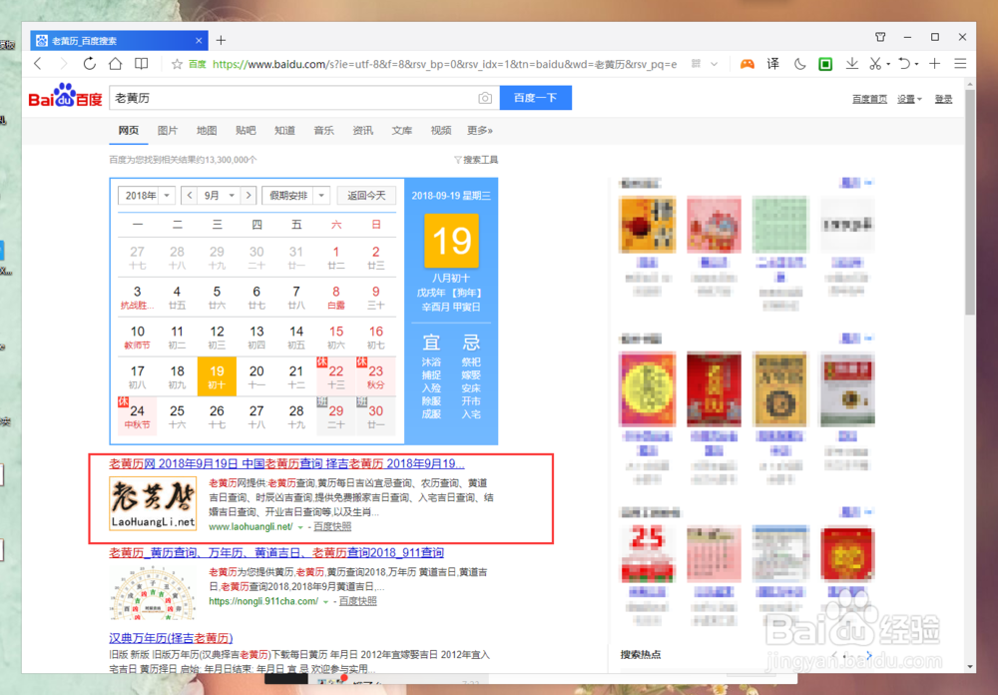Reload the page with refresh icon
Image resolution: width=998 pixels, height=695 pixels.
point(89,64)
